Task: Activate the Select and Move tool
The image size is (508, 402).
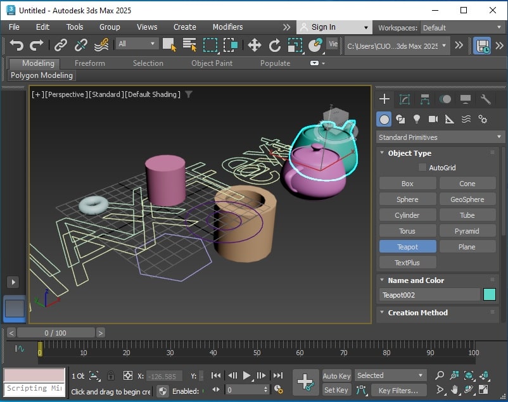Action: pyautogui.click(x=255, y=46)
